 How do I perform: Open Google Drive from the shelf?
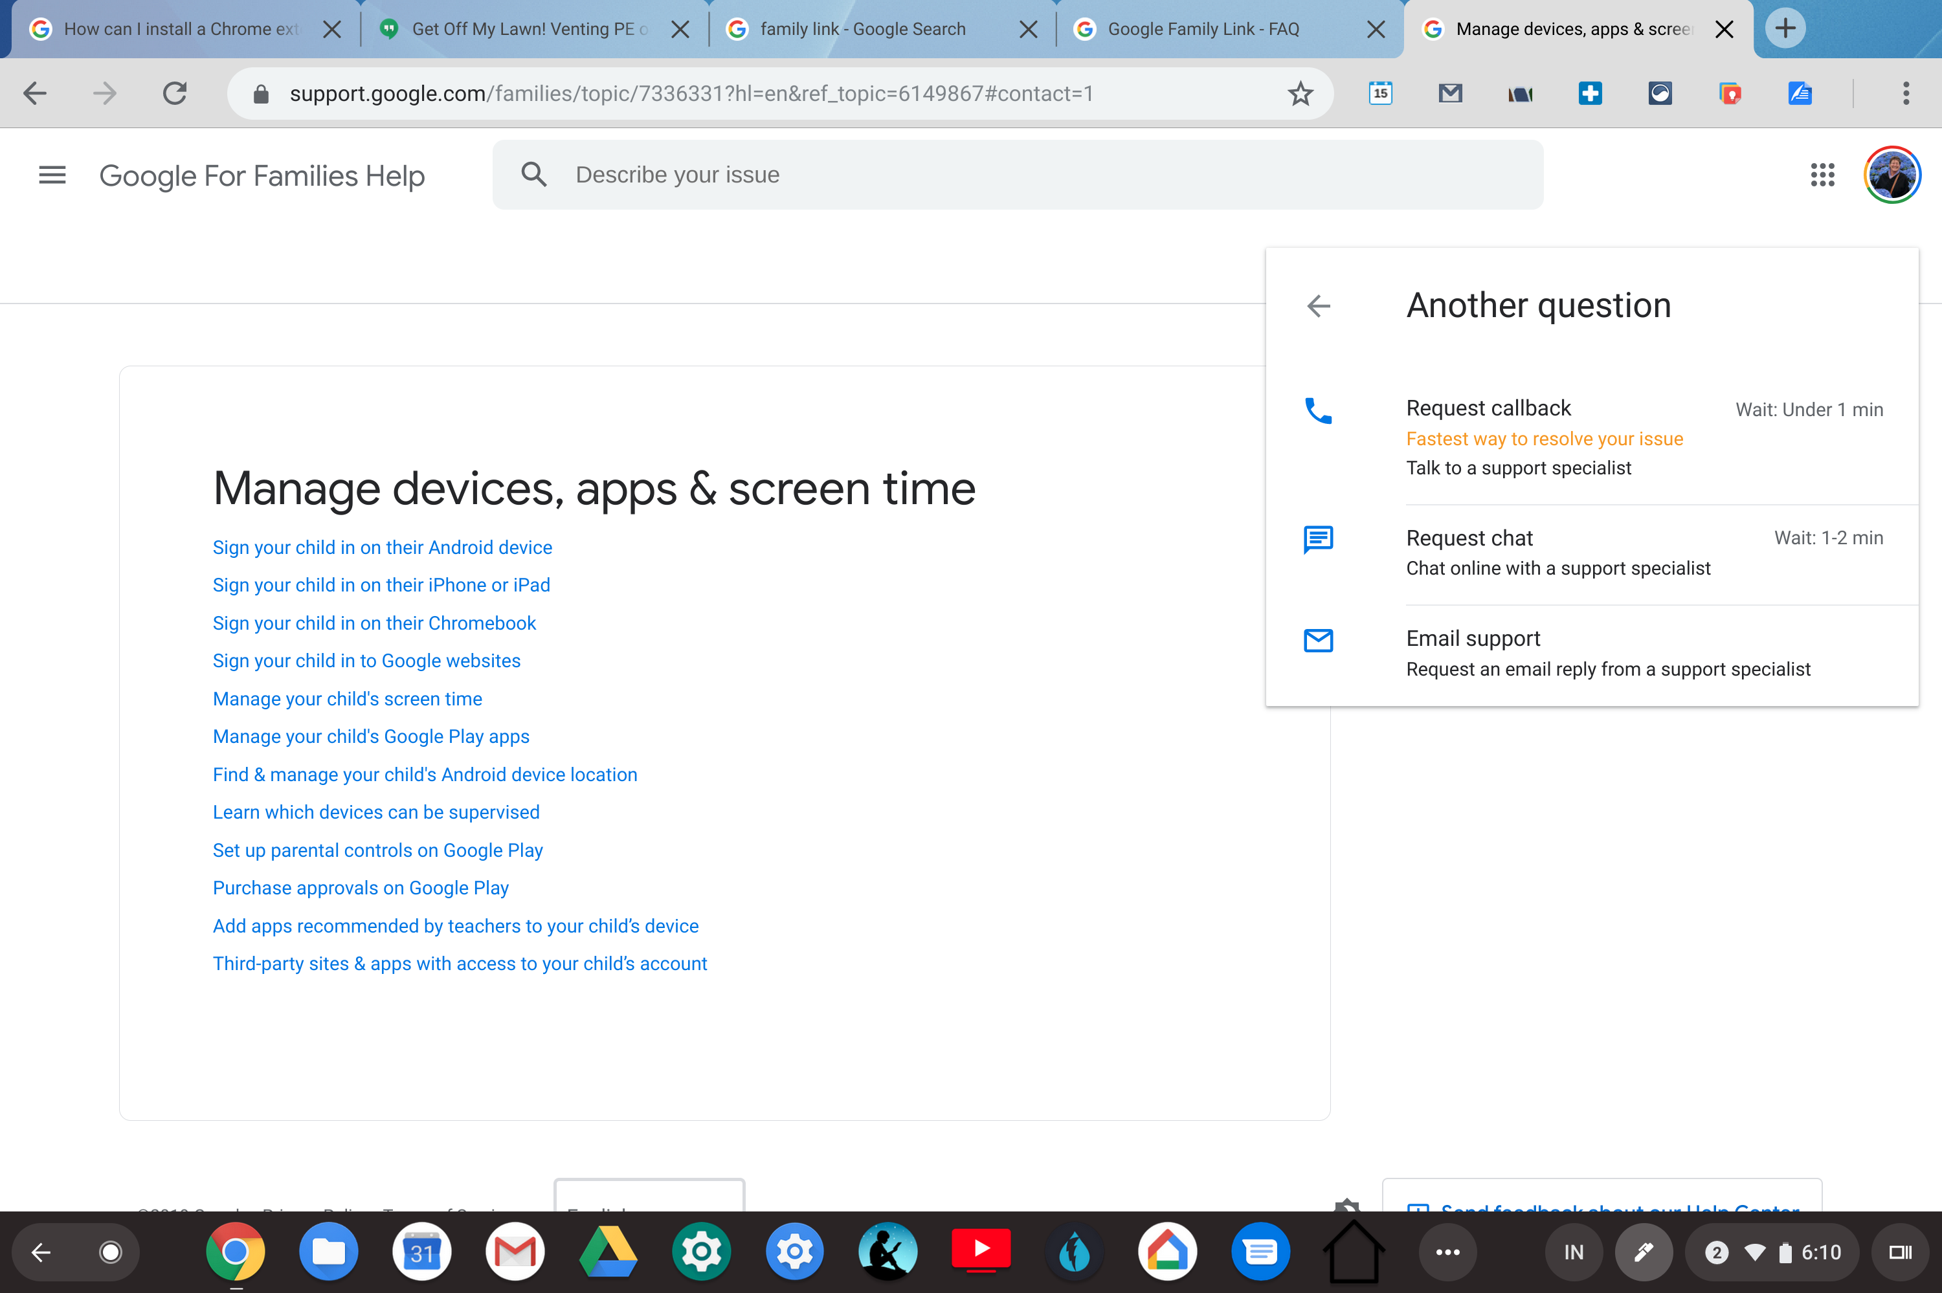click(608, 1252)
